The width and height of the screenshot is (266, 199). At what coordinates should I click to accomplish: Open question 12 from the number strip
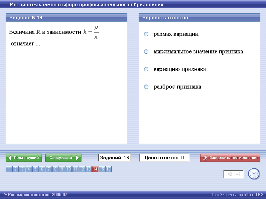82,169
